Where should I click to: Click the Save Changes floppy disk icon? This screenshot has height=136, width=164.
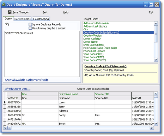(10, 12)
